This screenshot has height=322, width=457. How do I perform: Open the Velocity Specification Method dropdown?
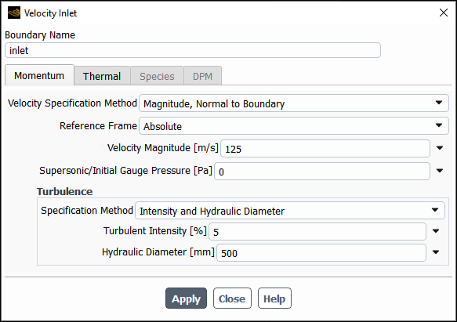click(x=294, y=103)
